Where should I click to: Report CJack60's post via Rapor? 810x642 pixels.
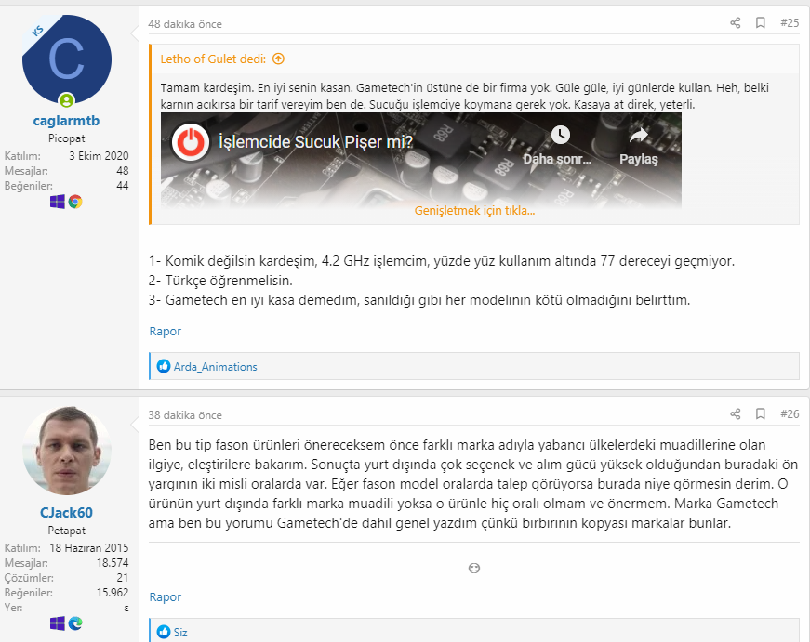(x=166, y=597)
